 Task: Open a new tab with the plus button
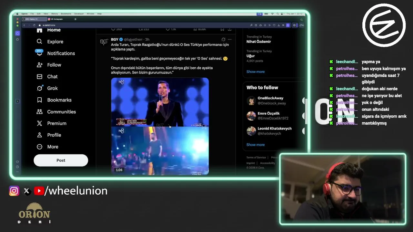tap(75, 19)
